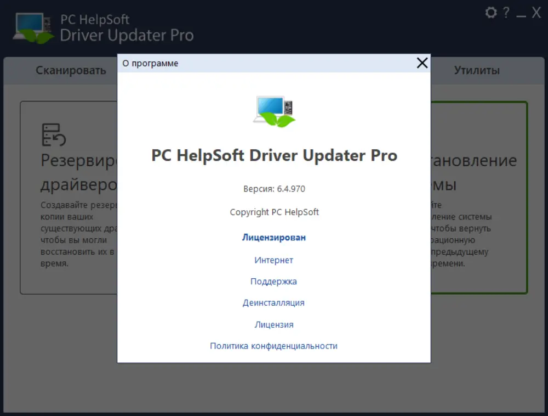Viewport: 548px width, 416px height.
Task: Click the Copyright PC HelpSoft text
Action: tap(275, 212)
